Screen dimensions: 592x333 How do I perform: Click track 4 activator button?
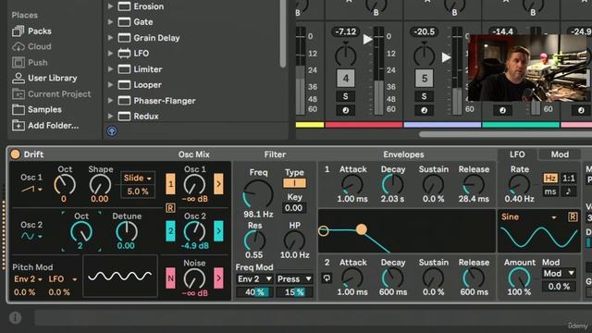pos(345,79)
